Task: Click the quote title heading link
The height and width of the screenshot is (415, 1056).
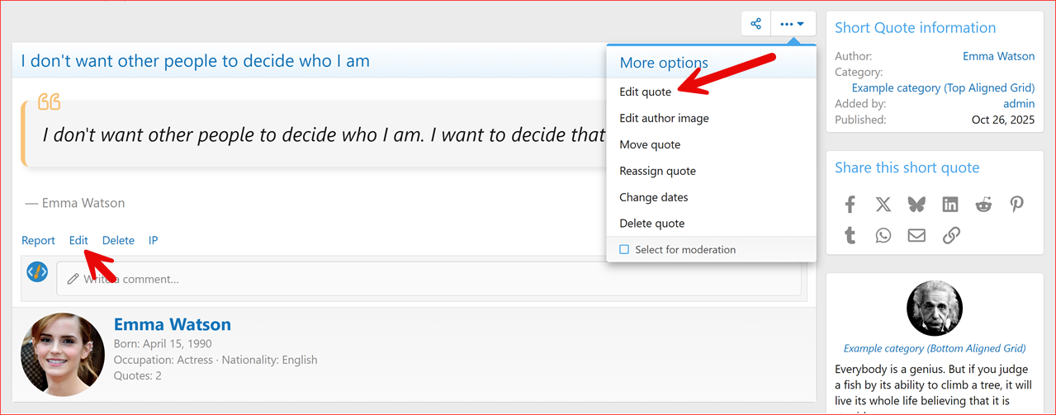Action: coord(196,60)
